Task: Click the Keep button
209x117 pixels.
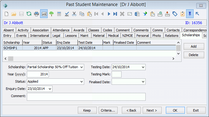Action: pos(87,110)
